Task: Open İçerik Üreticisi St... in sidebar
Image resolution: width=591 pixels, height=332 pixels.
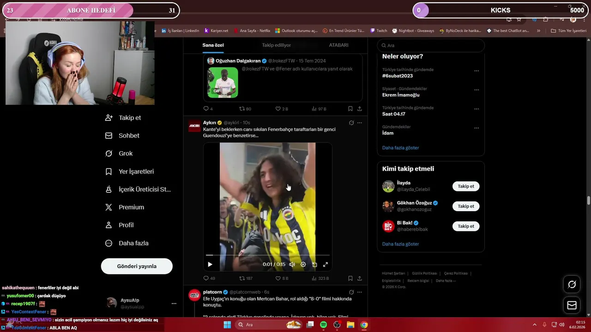Action: [x=138, y=190]
